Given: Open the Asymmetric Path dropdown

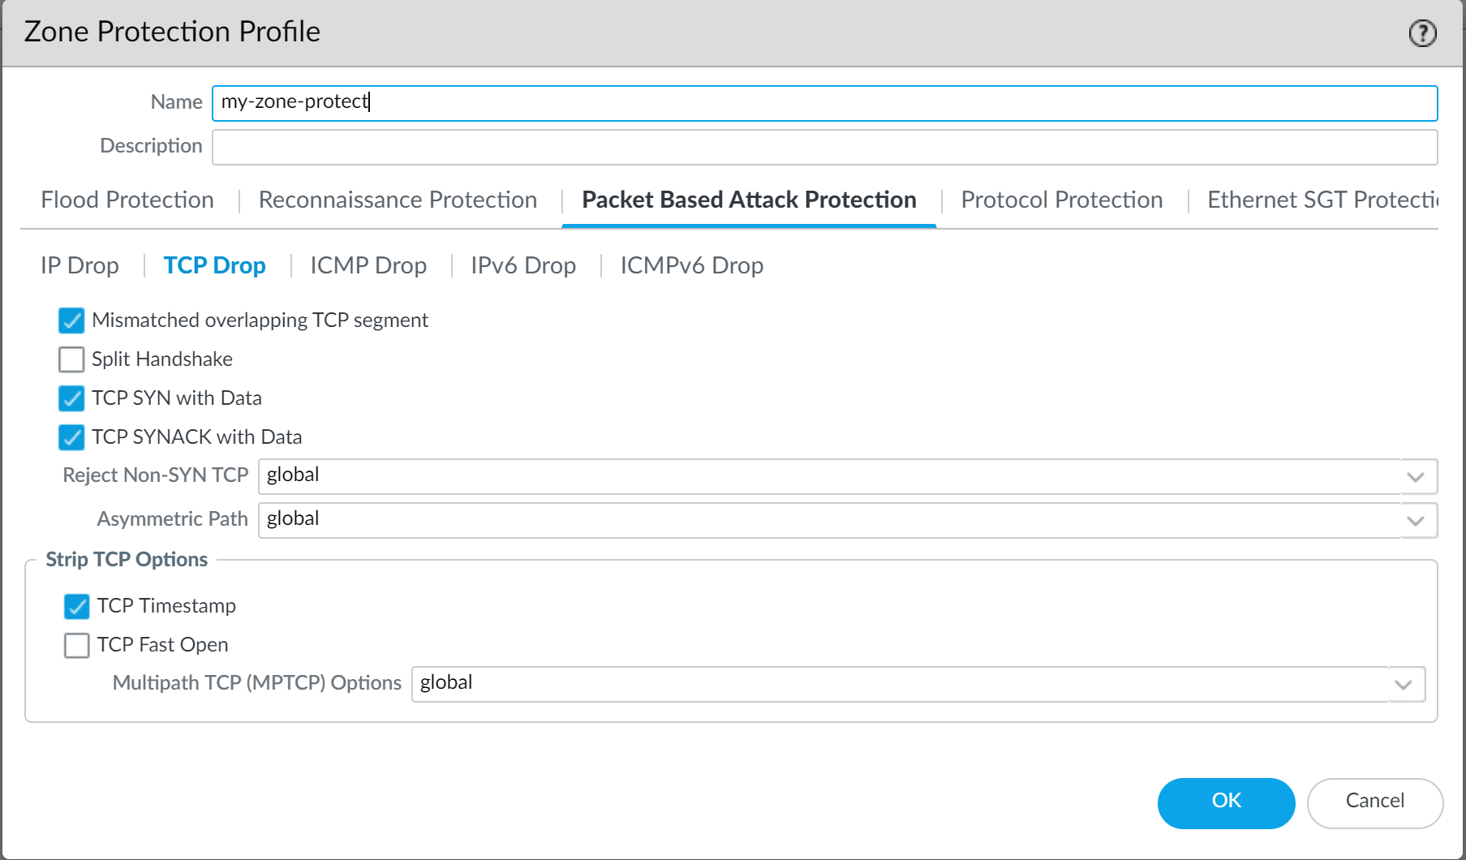Looking at the screenshot, I should (x=1416, y=520).
